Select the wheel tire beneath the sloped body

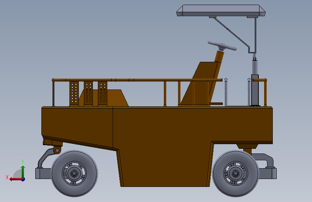(74, 173)
